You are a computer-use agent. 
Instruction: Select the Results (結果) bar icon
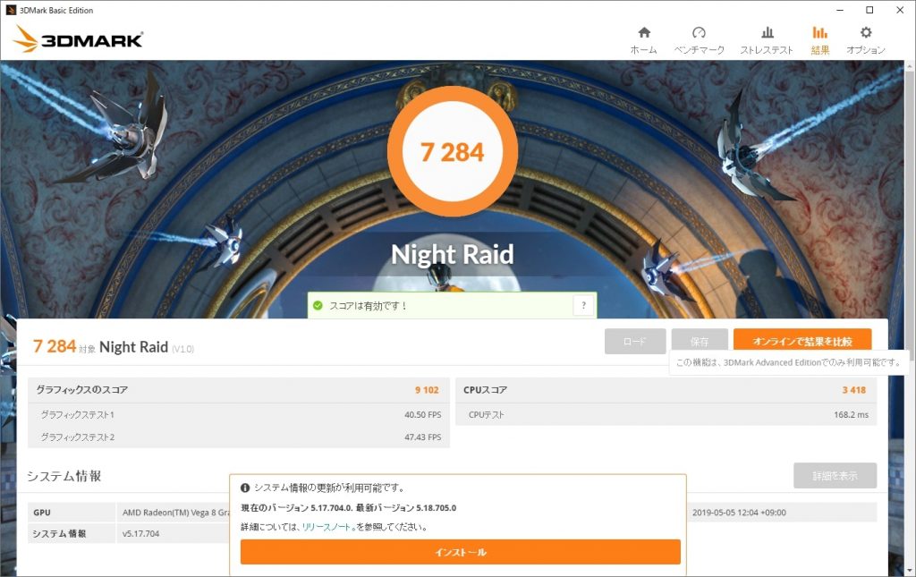pyautogui.click(x=819, y=33)
